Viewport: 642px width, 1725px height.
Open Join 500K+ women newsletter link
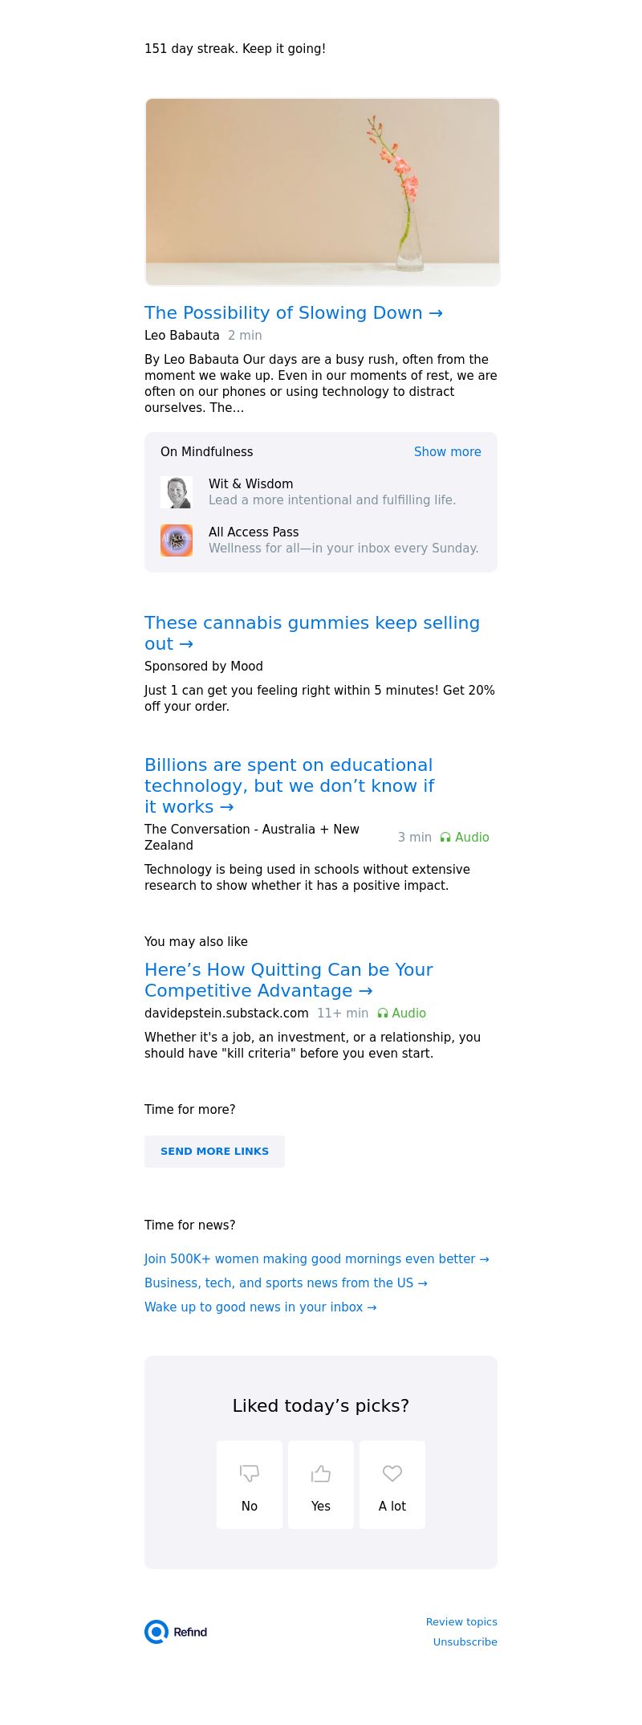click(x=316, y=1259)
